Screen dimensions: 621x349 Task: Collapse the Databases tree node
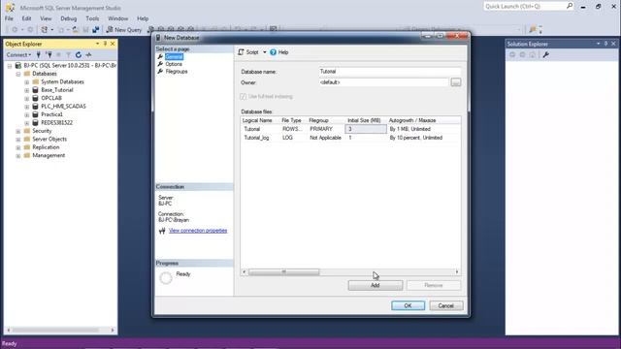18,74
